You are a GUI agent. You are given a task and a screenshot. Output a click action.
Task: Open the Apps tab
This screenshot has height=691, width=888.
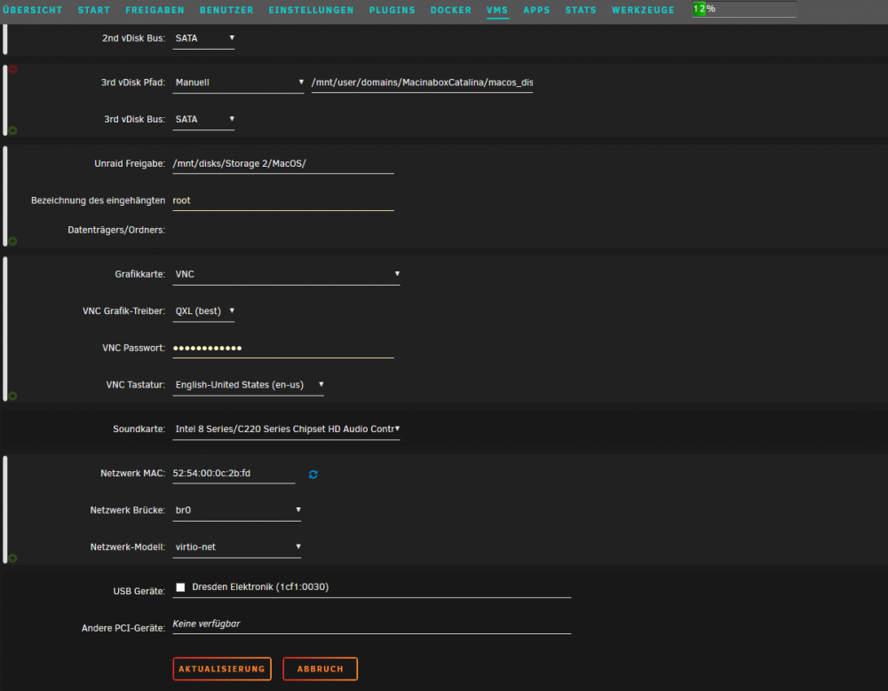click(536, 10)
